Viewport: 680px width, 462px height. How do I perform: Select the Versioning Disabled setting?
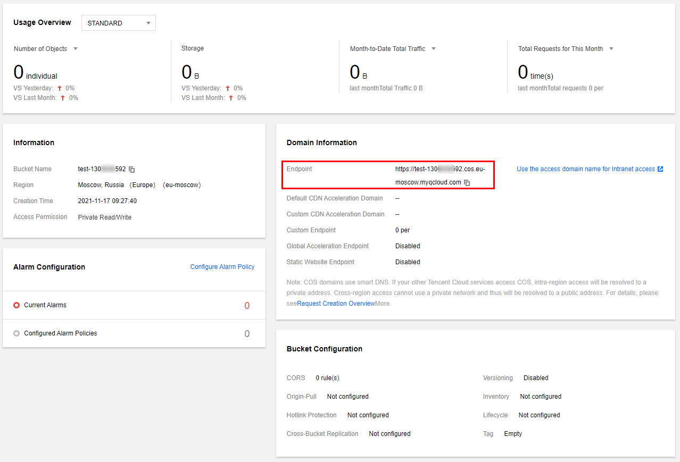point(536,378)
